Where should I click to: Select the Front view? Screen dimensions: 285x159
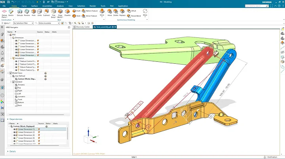pyautogui.click(x=19, y=99)
